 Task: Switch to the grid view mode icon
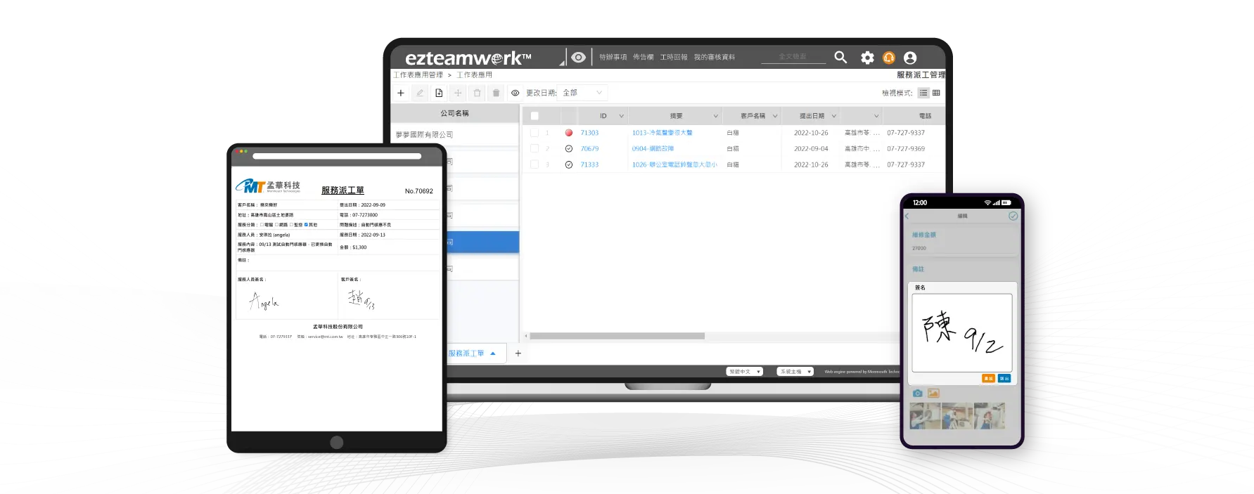936,93
